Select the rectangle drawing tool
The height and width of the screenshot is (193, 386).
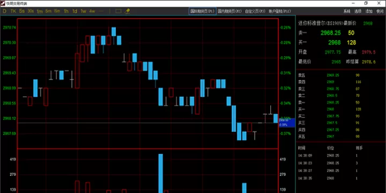click(x=118, y=11)
